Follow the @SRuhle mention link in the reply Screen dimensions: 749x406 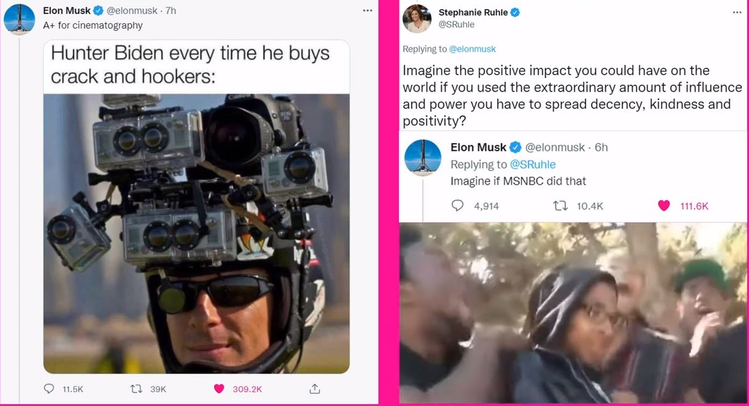(533, 164)
